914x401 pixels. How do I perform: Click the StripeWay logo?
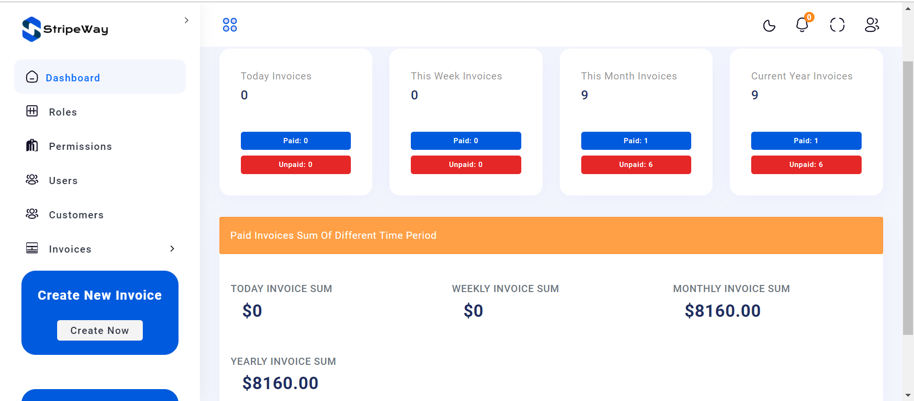pyautogui.click(x=65, y=29)
